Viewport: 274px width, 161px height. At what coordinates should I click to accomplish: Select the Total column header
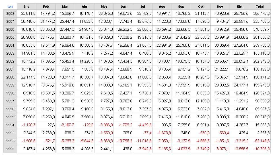click(260, 7)
